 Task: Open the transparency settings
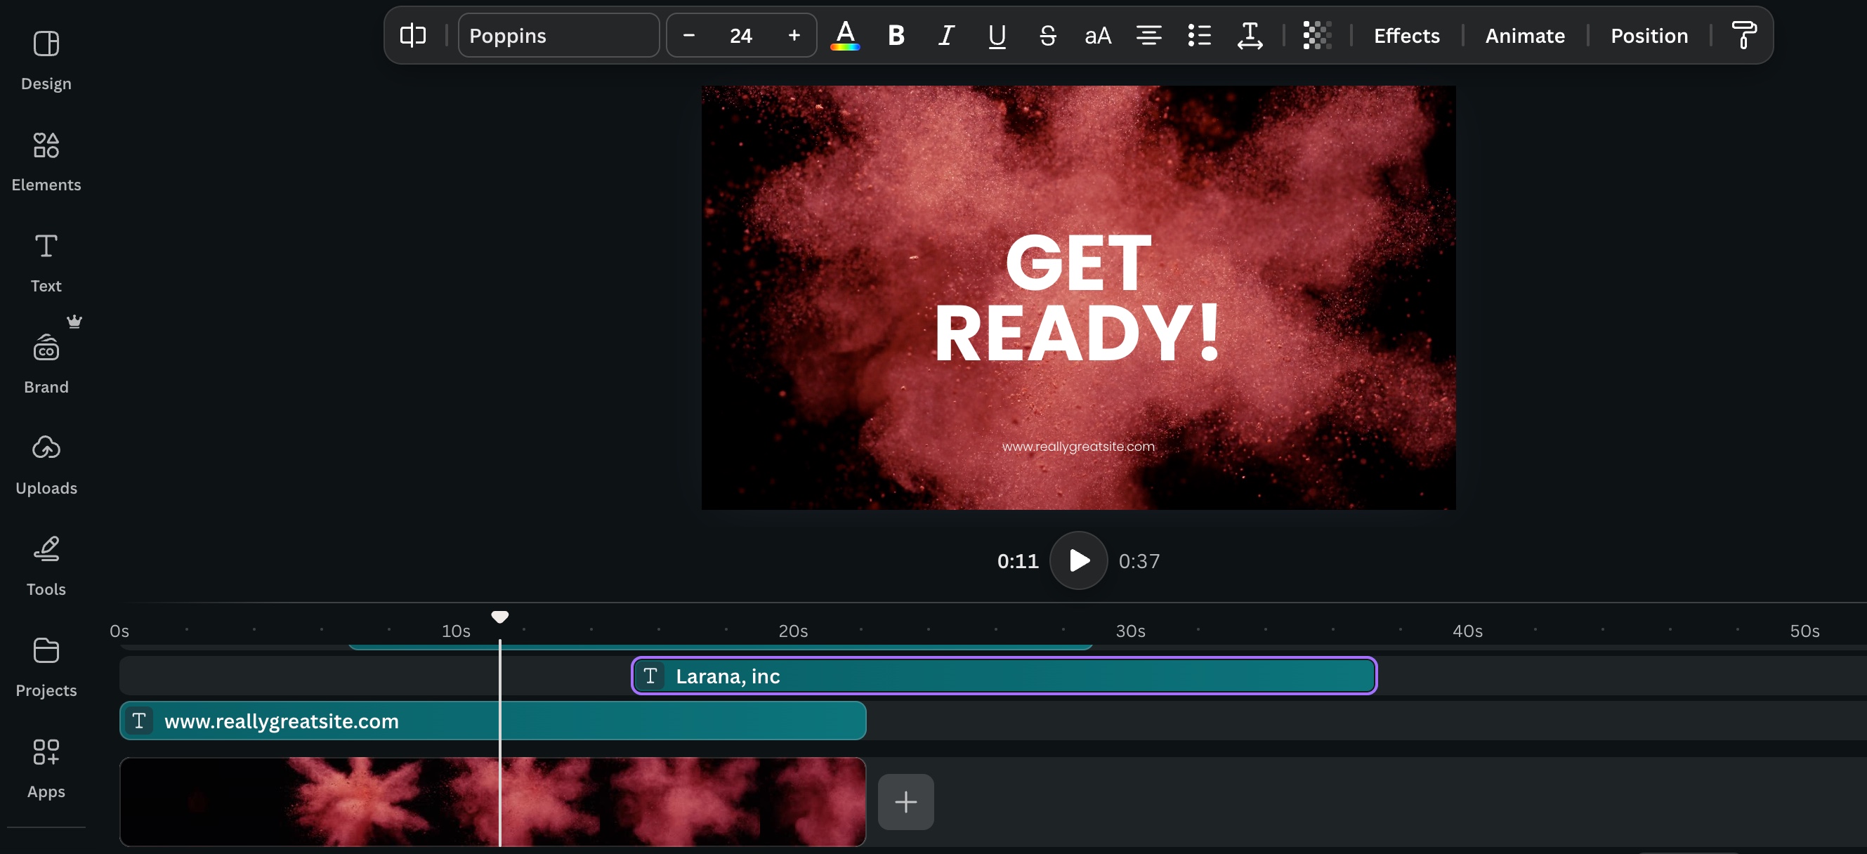tap(1316, 35)
